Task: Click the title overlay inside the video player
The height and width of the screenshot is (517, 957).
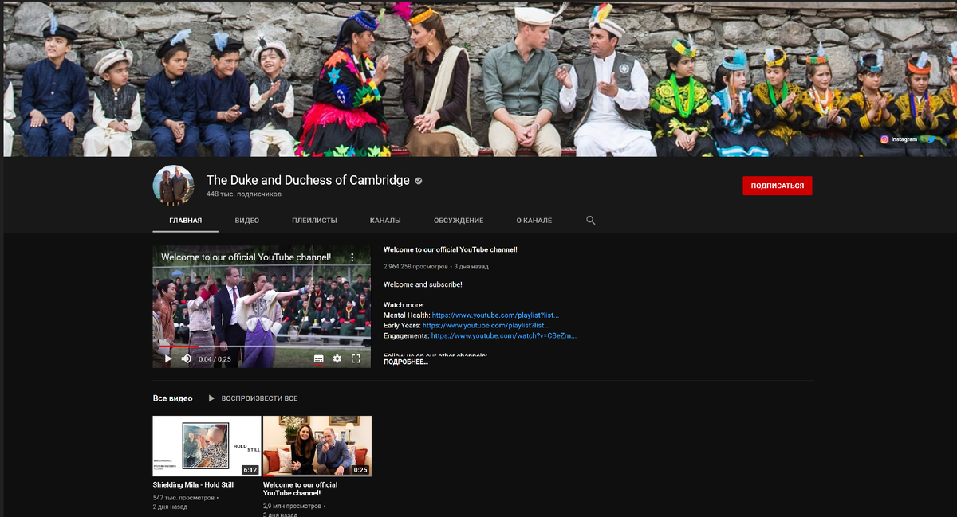Action: 246,257
